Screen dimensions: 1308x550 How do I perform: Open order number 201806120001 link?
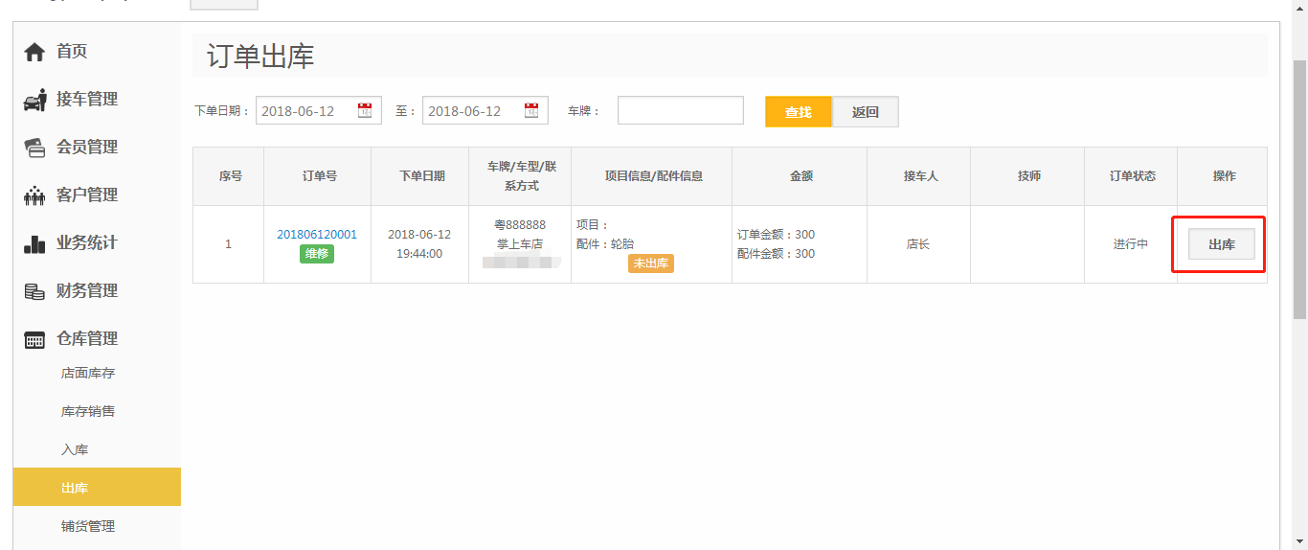(x=317, y=235)
